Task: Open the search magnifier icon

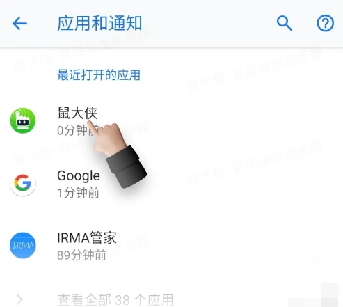Action: [285, 23]
